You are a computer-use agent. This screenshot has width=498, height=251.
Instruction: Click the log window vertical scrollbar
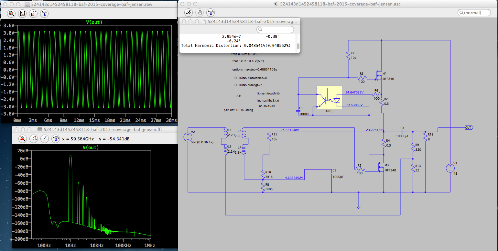[x=298, y=46]
